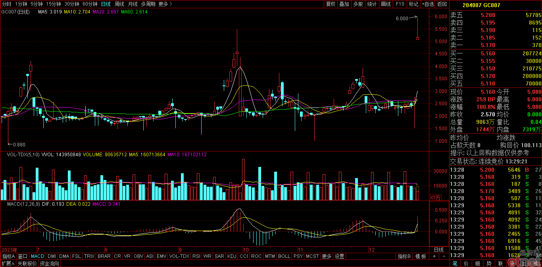Select the KDJ indicator tab
The height and width of the screenshot is (267, 542).
[232, 256]
